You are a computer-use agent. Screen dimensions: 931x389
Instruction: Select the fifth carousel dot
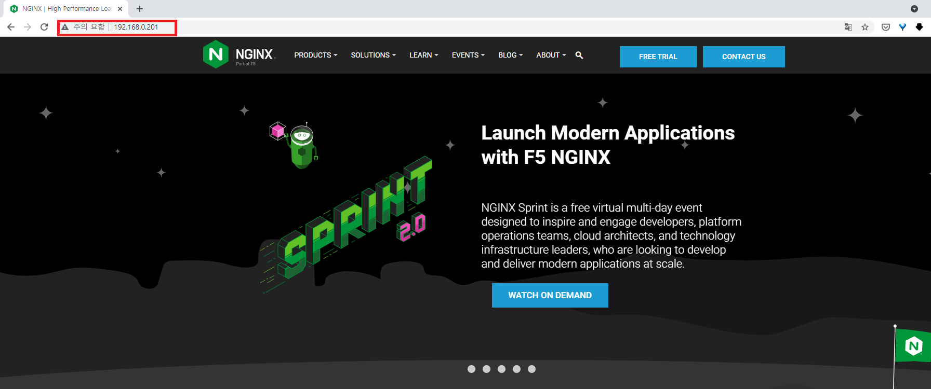(531, 369)
